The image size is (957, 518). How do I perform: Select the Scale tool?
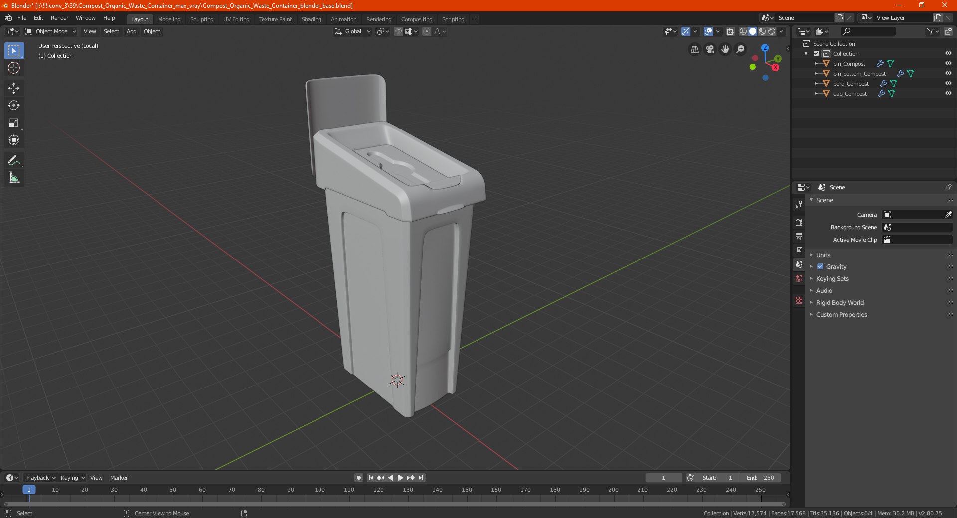tap(14, 123)
